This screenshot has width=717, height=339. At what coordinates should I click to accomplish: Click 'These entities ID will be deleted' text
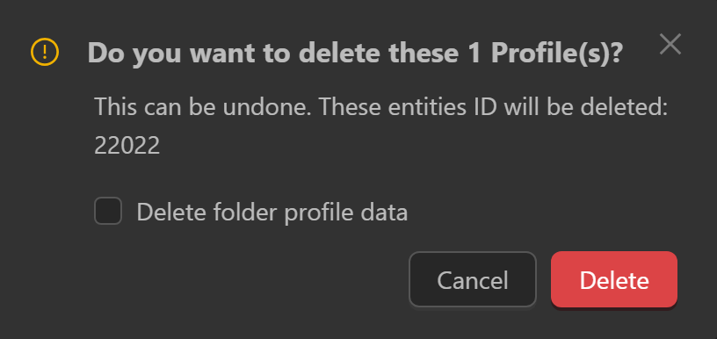coord(494,107)
